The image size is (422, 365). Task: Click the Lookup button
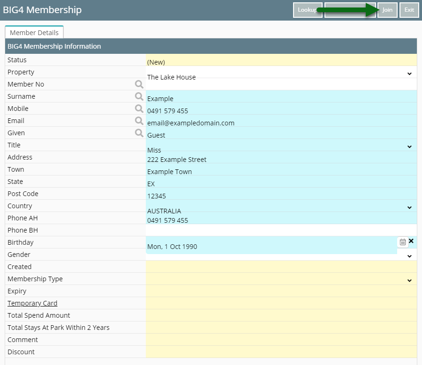pyautogui.click(x=308, y=10)
